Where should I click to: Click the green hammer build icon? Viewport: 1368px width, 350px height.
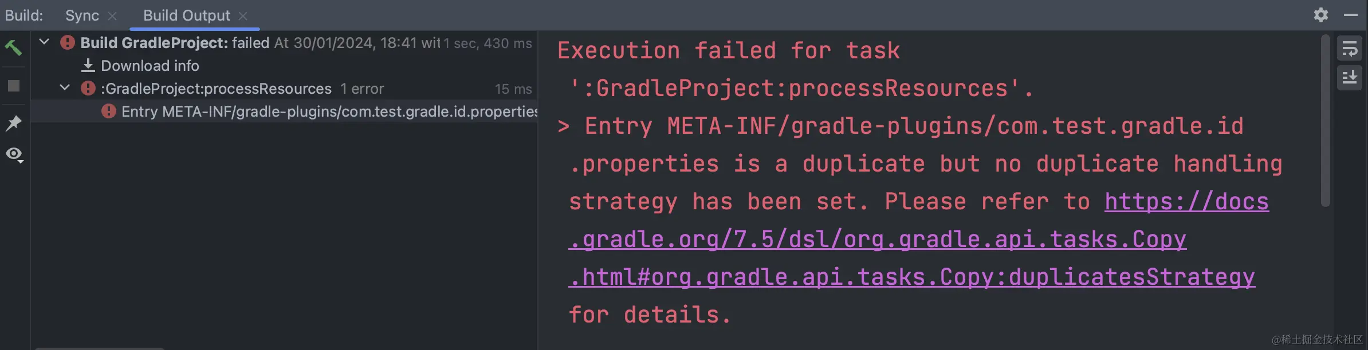point(13,47)
